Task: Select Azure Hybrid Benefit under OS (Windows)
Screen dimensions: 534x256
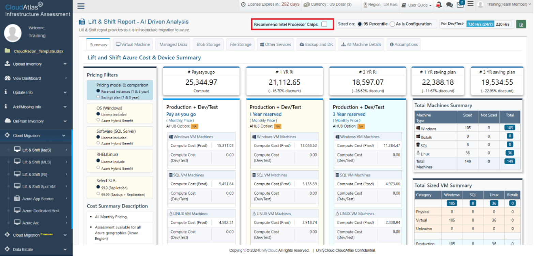Action: 98,120
